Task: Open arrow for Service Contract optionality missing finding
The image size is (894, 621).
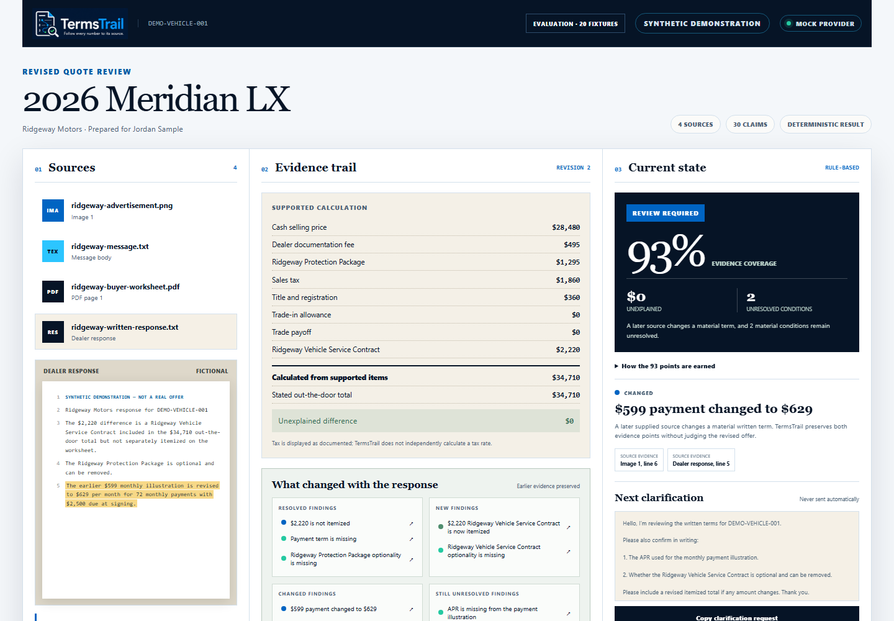Action: 568,551
